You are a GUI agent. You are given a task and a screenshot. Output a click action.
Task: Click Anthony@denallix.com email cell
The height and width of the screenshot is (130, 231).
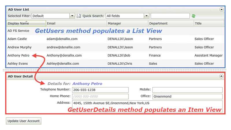click(x=64, y=55)
